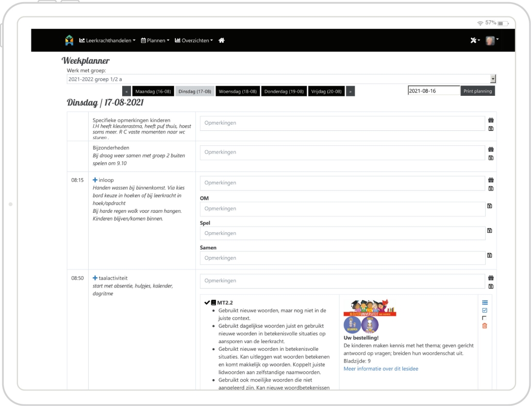Expand the Werk met groep selector

click(492, 79)
